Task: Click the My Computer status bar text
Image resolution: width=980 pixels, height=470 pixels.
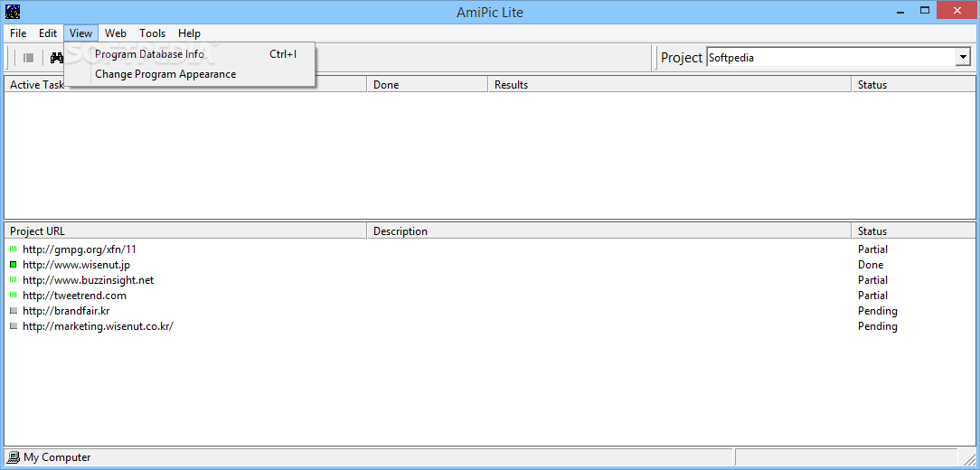Action: click(57, 457)
